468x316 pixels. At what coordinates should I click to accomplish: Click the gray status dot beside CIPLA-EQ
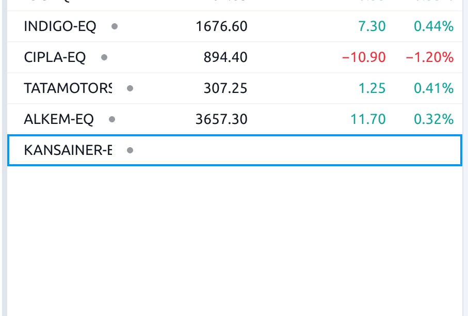click(104, 57)
